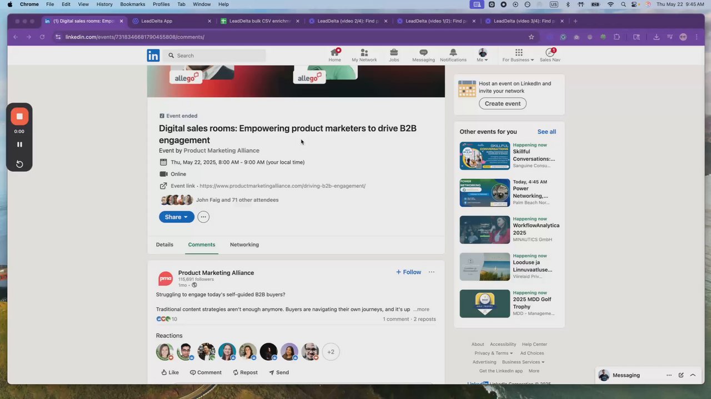Click See all events link

point(547,132)
